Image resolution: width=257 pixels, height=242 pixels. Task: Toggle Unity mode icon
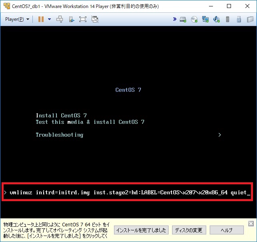point(95,19)
